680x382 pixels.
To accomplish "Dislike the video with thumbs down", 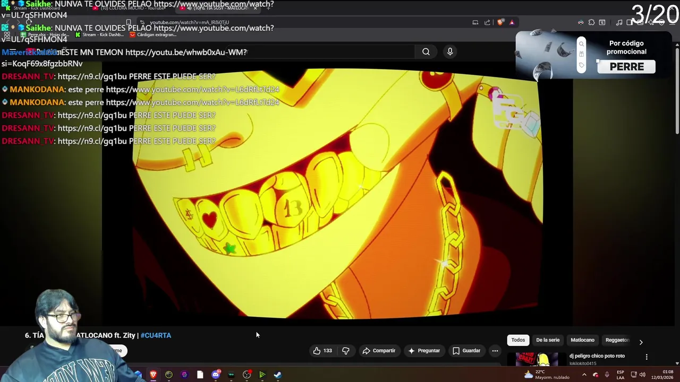I will (x=346, y=351).
